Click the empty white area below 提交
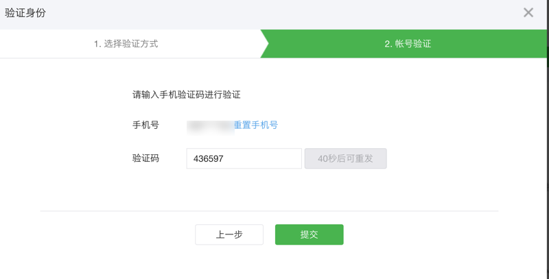This screenshot has width=549, height=279. [309, 264]
